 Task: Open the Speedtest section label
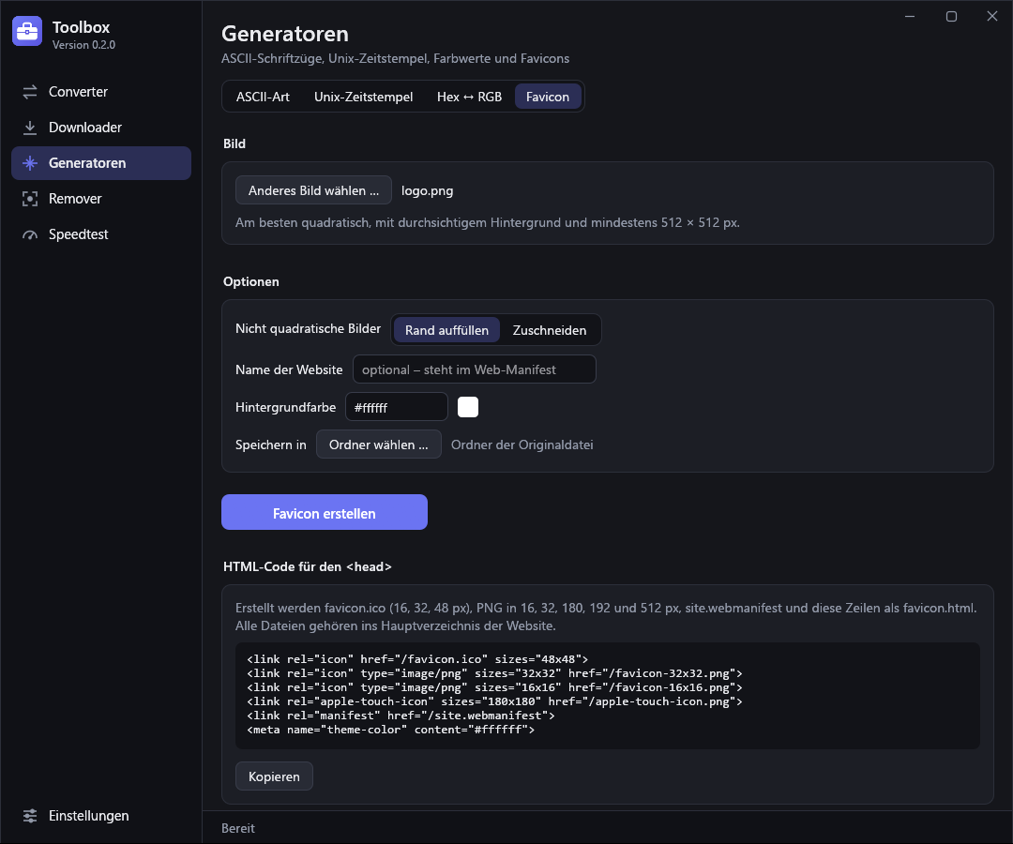[78, 234]
